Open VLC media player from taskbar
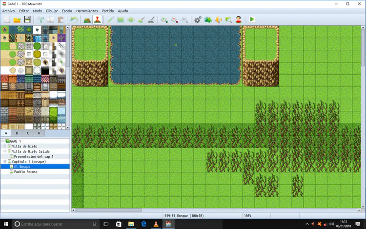 click(x=156, y=224)
